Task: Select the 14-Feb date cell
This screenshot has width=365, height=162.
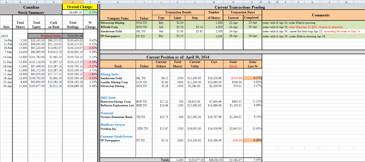Action: pos(6,40)
